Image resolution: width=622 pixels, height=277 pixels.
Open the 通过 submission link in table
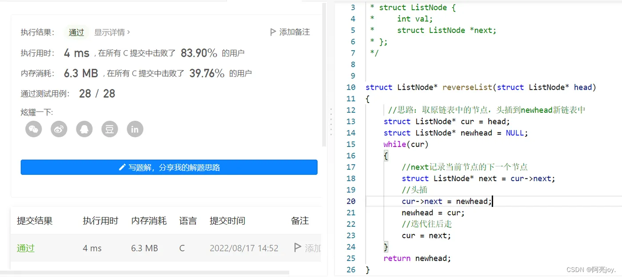pos(26,248)
